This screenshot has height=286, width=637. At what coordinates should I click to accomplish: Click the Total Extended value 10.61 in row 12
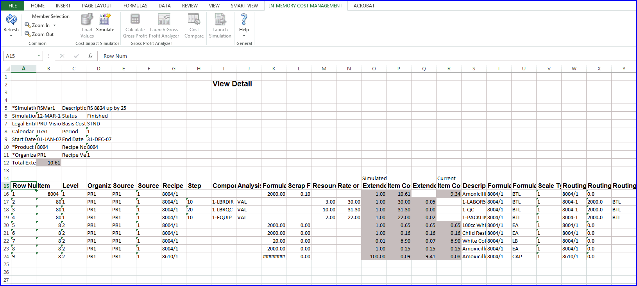click(x=48, y=163)
